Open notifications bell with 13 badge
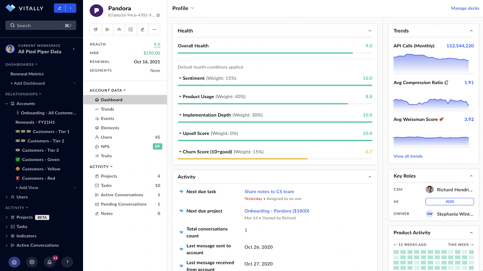Screen dimensions: 483x271 [x=49, y=262]
